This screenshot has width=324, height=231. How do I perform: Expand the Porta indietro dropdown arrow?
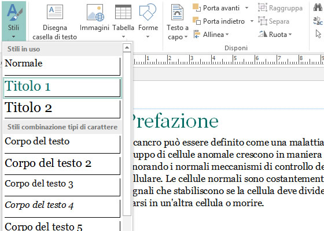pos(252,21)
